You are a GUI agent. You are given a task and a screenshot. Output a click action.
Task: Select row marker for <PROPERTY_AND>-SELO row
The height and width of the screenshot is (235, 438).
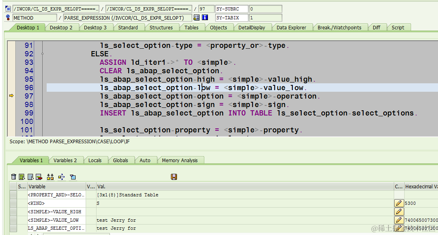(x=13, y=195)
